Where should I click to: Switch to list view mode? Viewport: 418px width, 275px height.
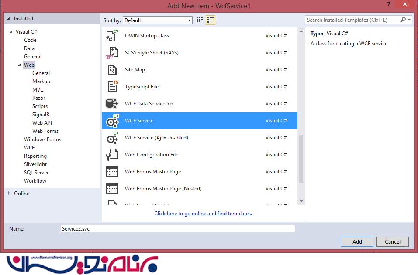point(211,20)
